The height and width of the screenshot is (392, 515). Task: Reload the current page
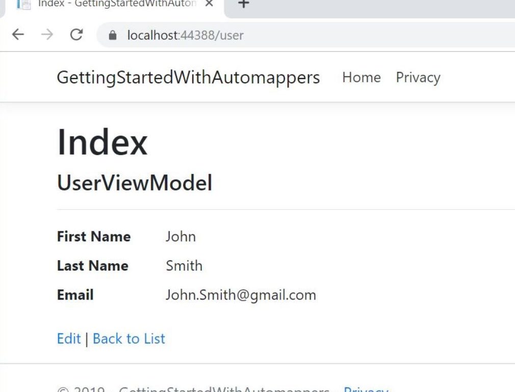coord(76,35)
